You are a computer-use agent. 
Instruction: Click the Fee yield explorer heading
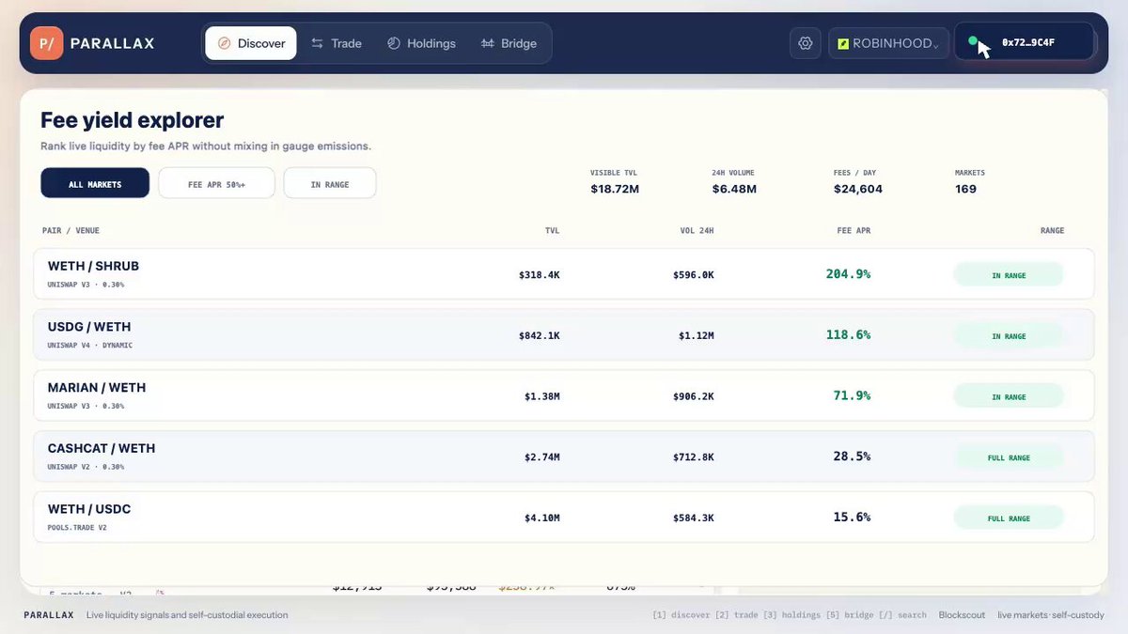coord(132,120)
